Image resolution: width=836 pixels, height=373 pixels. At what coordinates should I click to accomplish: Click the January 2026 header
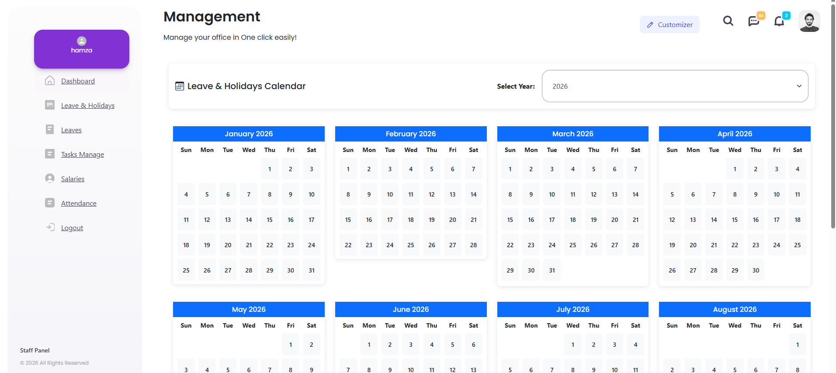click(249, 134)
